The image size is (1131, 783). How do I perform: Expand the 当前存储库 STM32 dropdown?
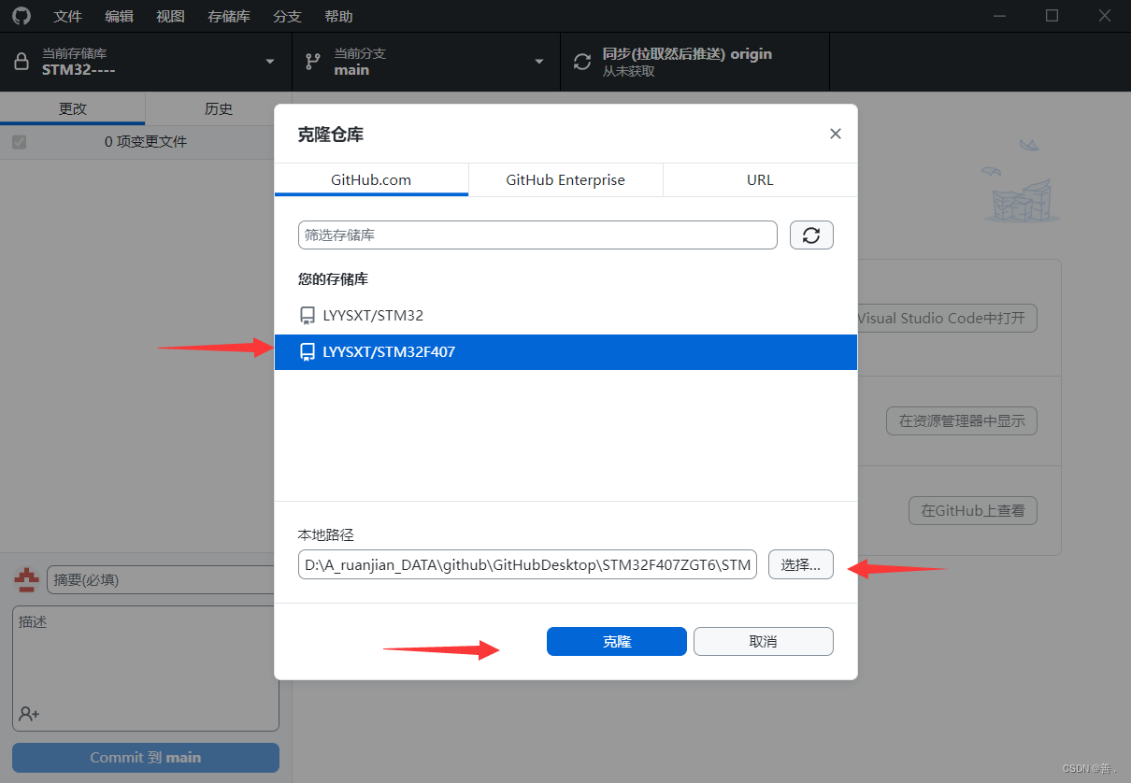click(x=146, y=62)
